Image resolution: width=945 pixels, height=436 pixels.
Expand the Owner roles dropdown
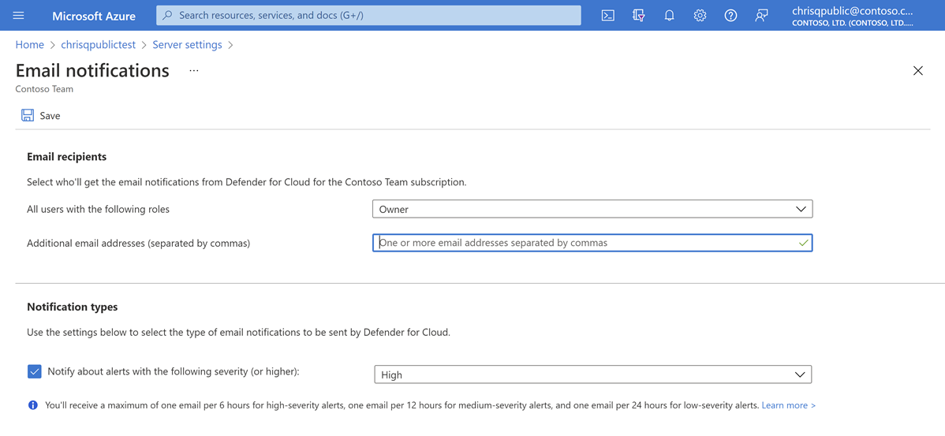point(592,209)
